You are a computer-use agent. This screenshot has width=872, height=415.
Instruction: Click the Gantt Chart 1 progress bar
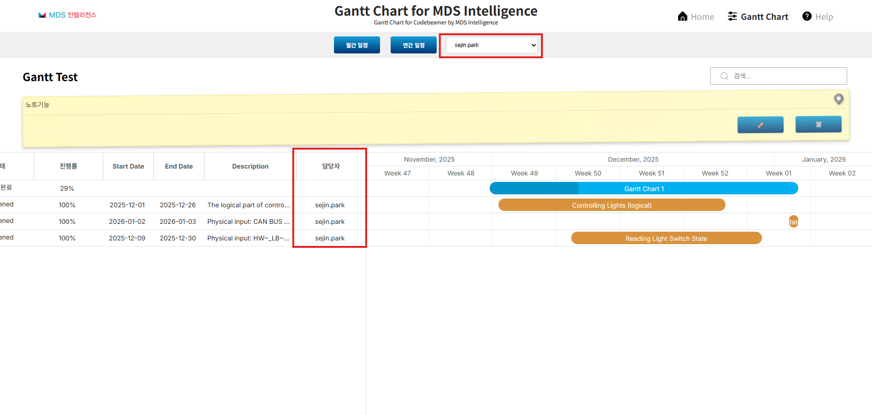point(644,188)
